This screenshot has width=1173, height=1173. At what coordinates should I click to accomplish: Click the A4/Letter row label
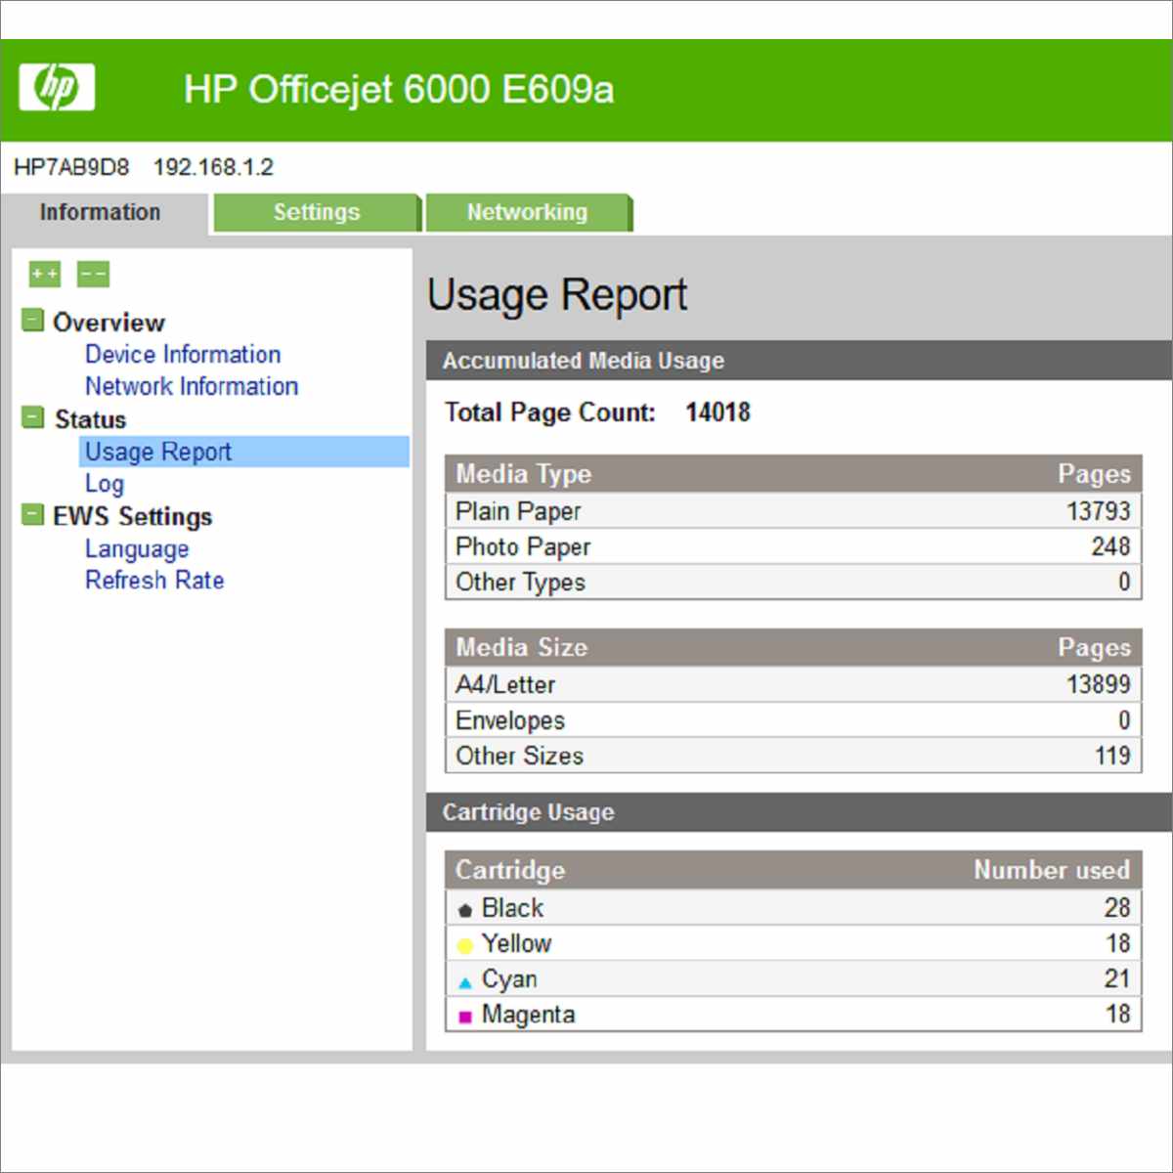coord(505,684)
